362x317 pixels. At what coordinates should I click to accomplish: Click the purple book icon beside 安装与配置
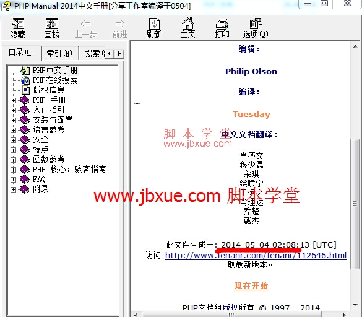click(x=25, y=120)
